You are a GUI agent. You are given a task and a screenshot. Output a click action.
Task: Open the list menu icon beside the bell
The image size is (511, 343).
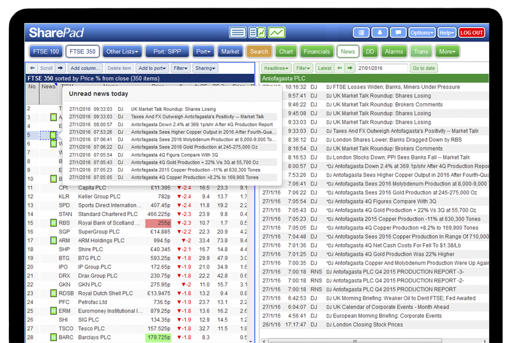[361, 33]
